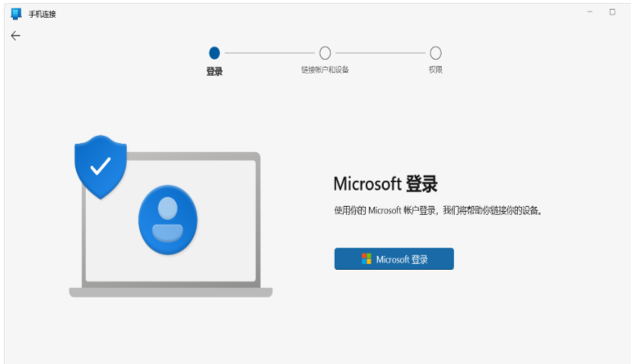Select the empty second step circle

pyautogui.click(x=325, y=52)
